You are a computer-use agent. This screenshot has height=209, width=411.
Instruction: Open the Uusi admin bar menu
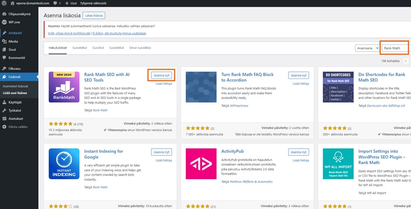pos(71,4)
